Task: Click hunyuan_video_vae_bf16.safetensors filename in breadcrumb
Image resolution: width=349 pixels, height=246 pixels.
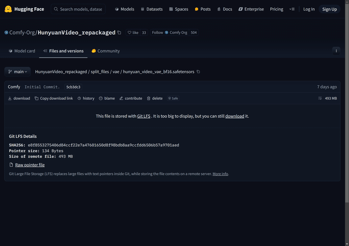Action: pyautogui.click(x=159, y=72)
